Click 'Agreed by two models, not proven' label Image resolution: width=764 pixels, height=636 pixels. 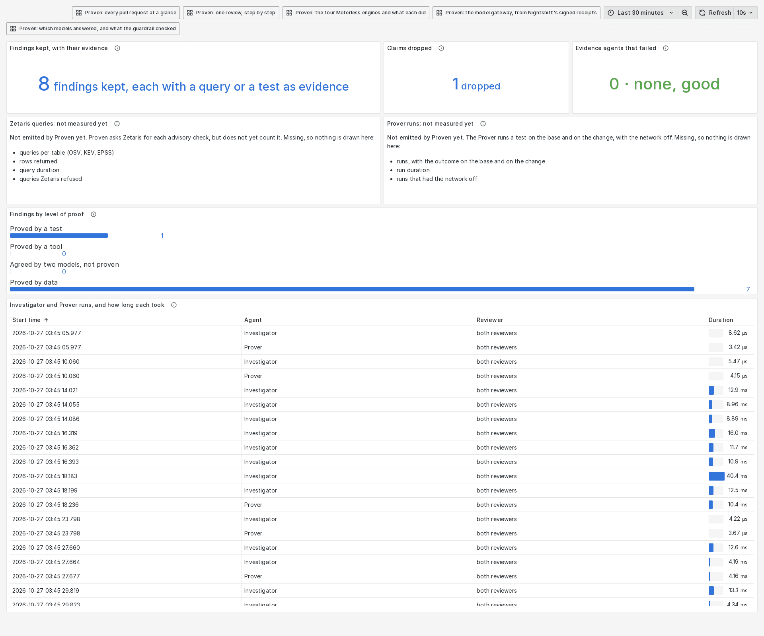coord(64,265)
